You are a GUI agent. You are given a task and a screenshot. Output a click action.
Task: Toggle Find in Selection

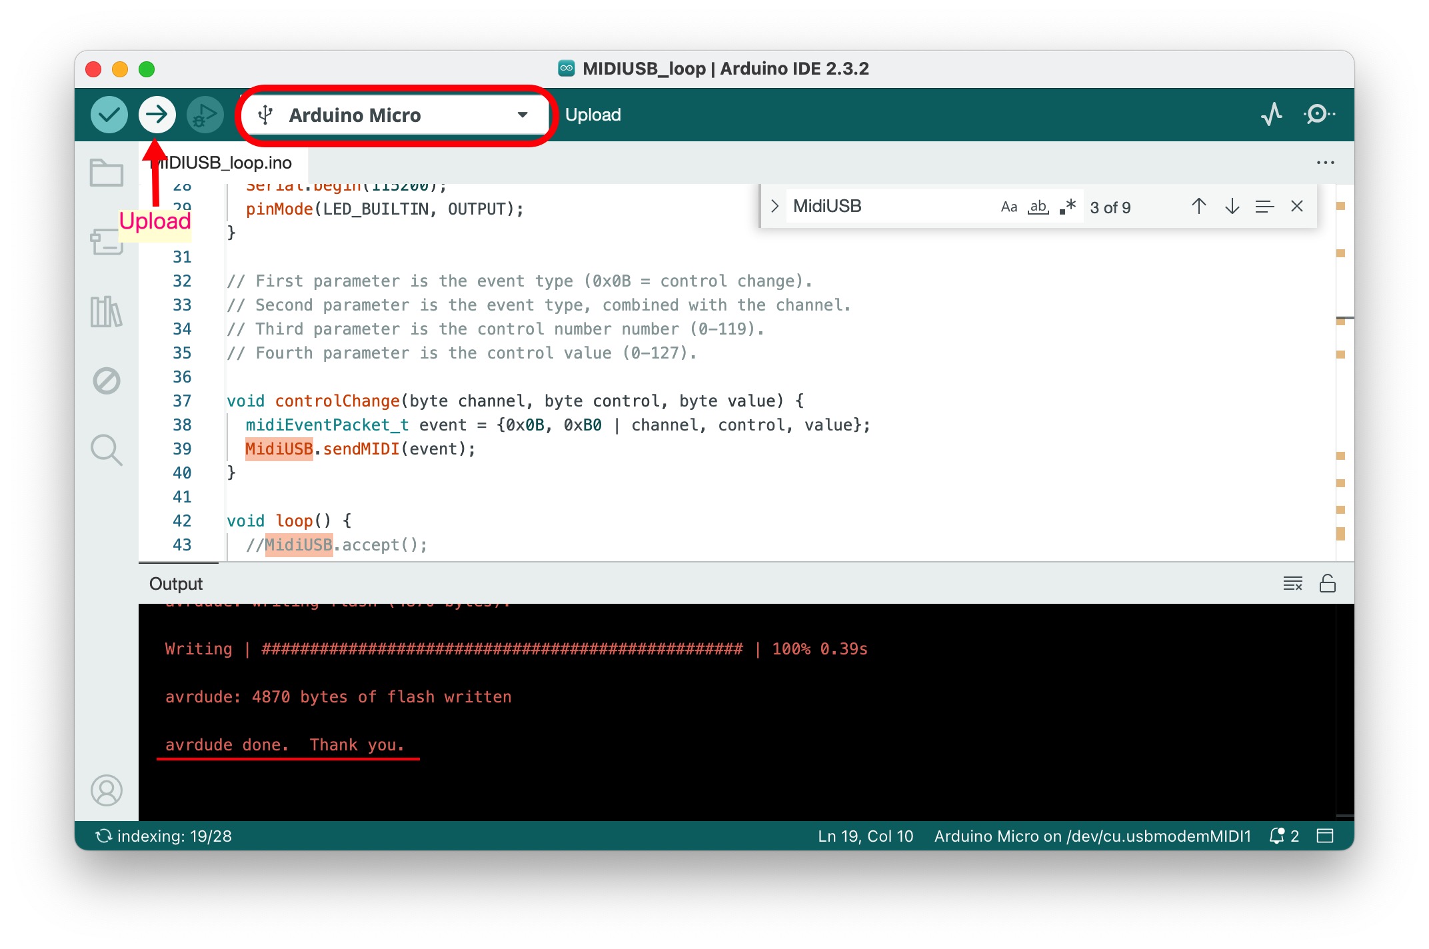coord(1264,207)
